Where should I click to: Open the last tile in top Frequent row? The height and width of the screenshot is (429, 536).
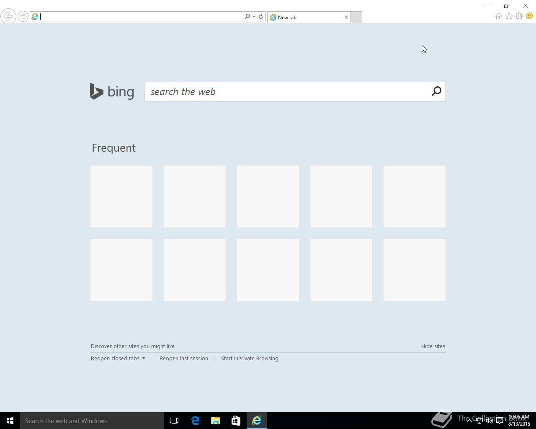(415, 196)
